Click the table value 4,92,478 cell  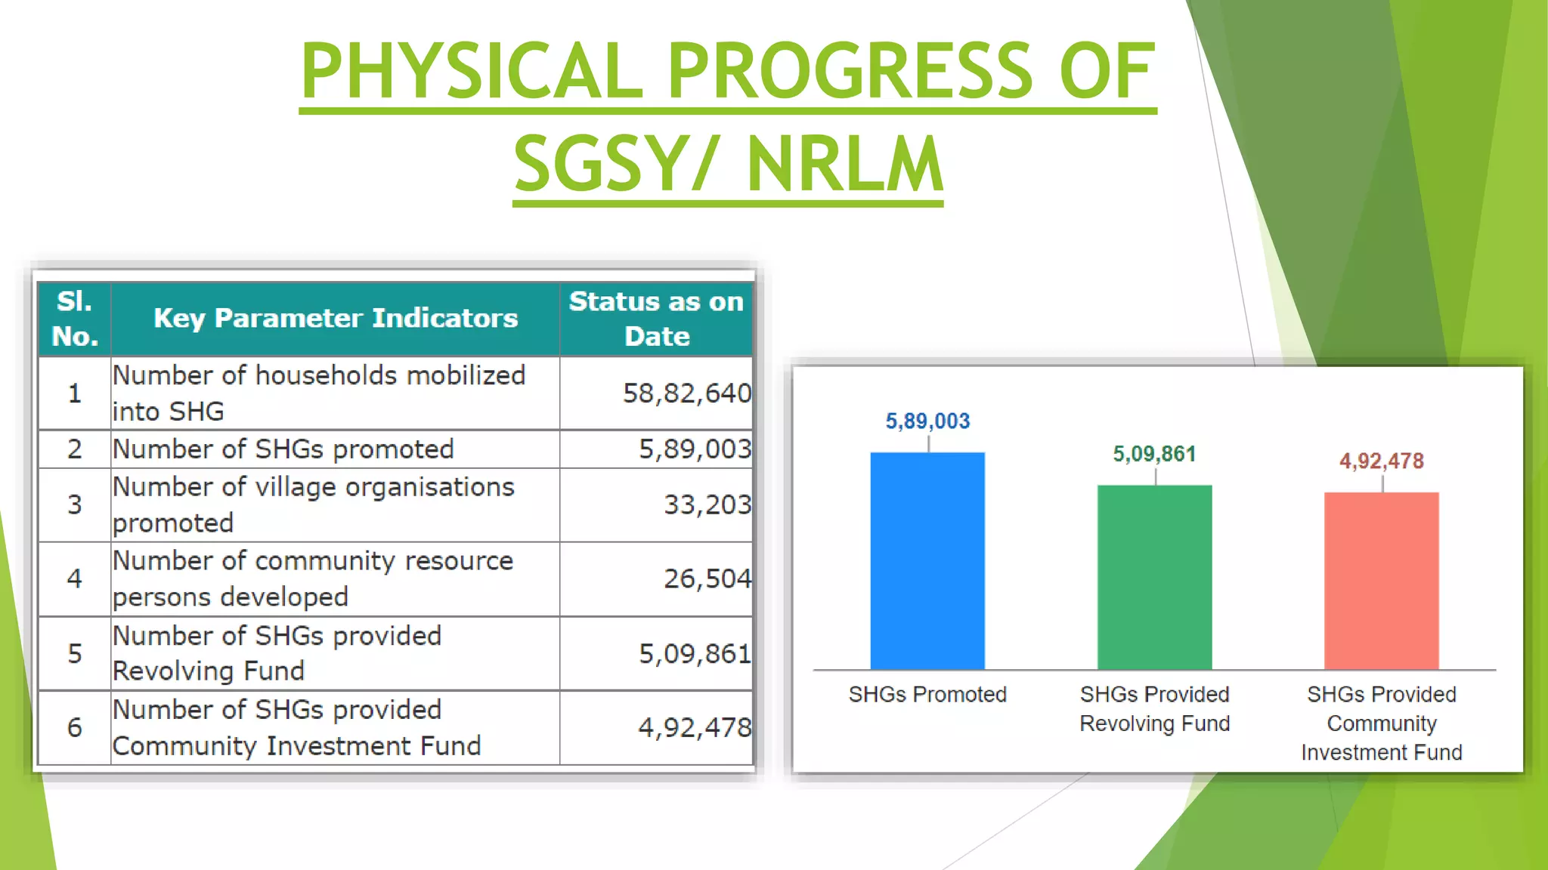pos(694,727)
